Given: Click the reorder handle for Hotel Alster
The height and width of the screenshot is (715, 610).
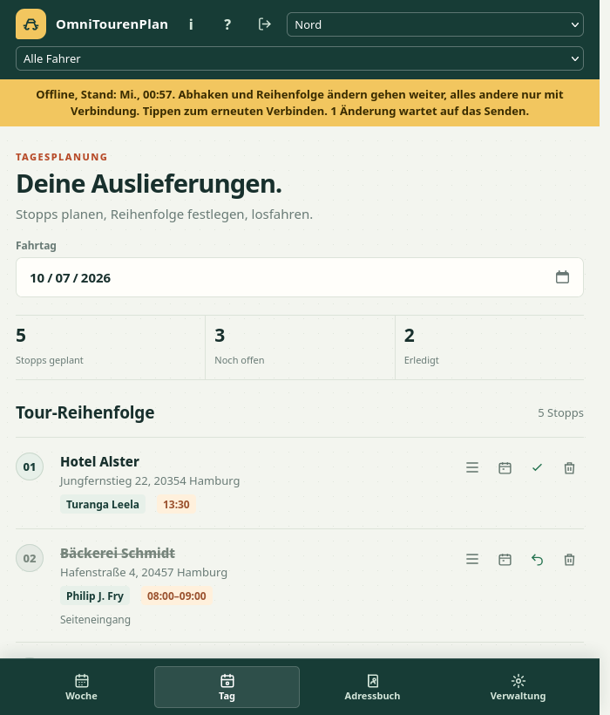Looking at the screenshot, I should (472, 467).
